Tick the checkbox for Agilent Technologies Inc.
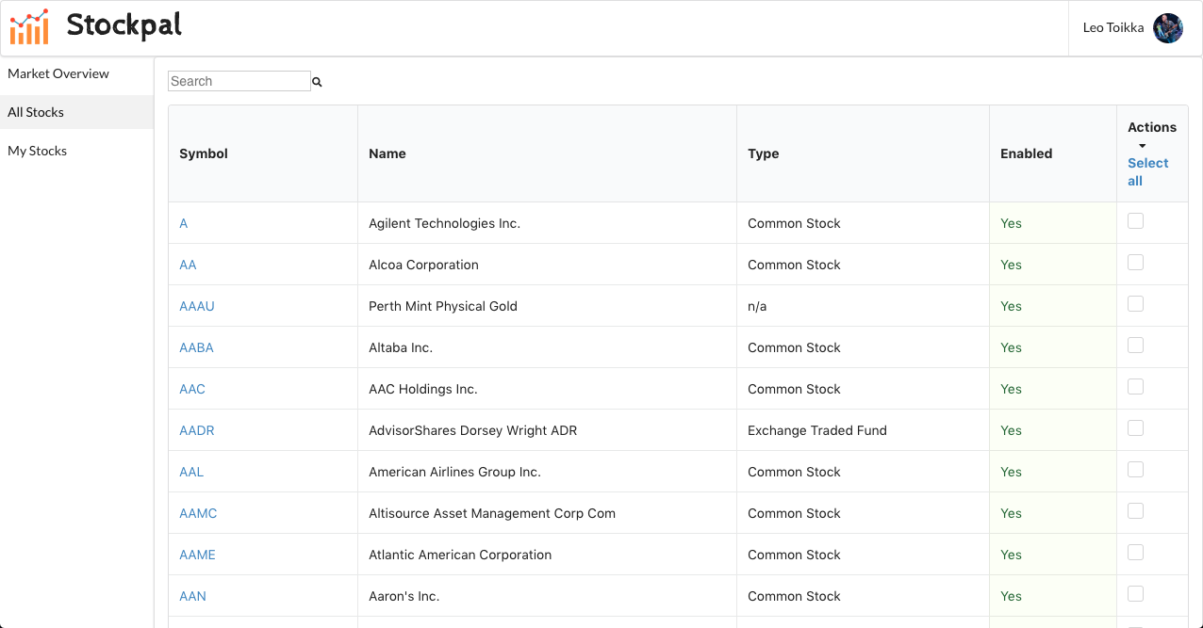 1135,220
